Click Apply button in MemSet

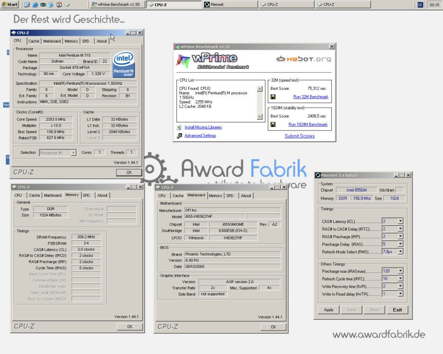pyautogui.click(x=329, y=309)
